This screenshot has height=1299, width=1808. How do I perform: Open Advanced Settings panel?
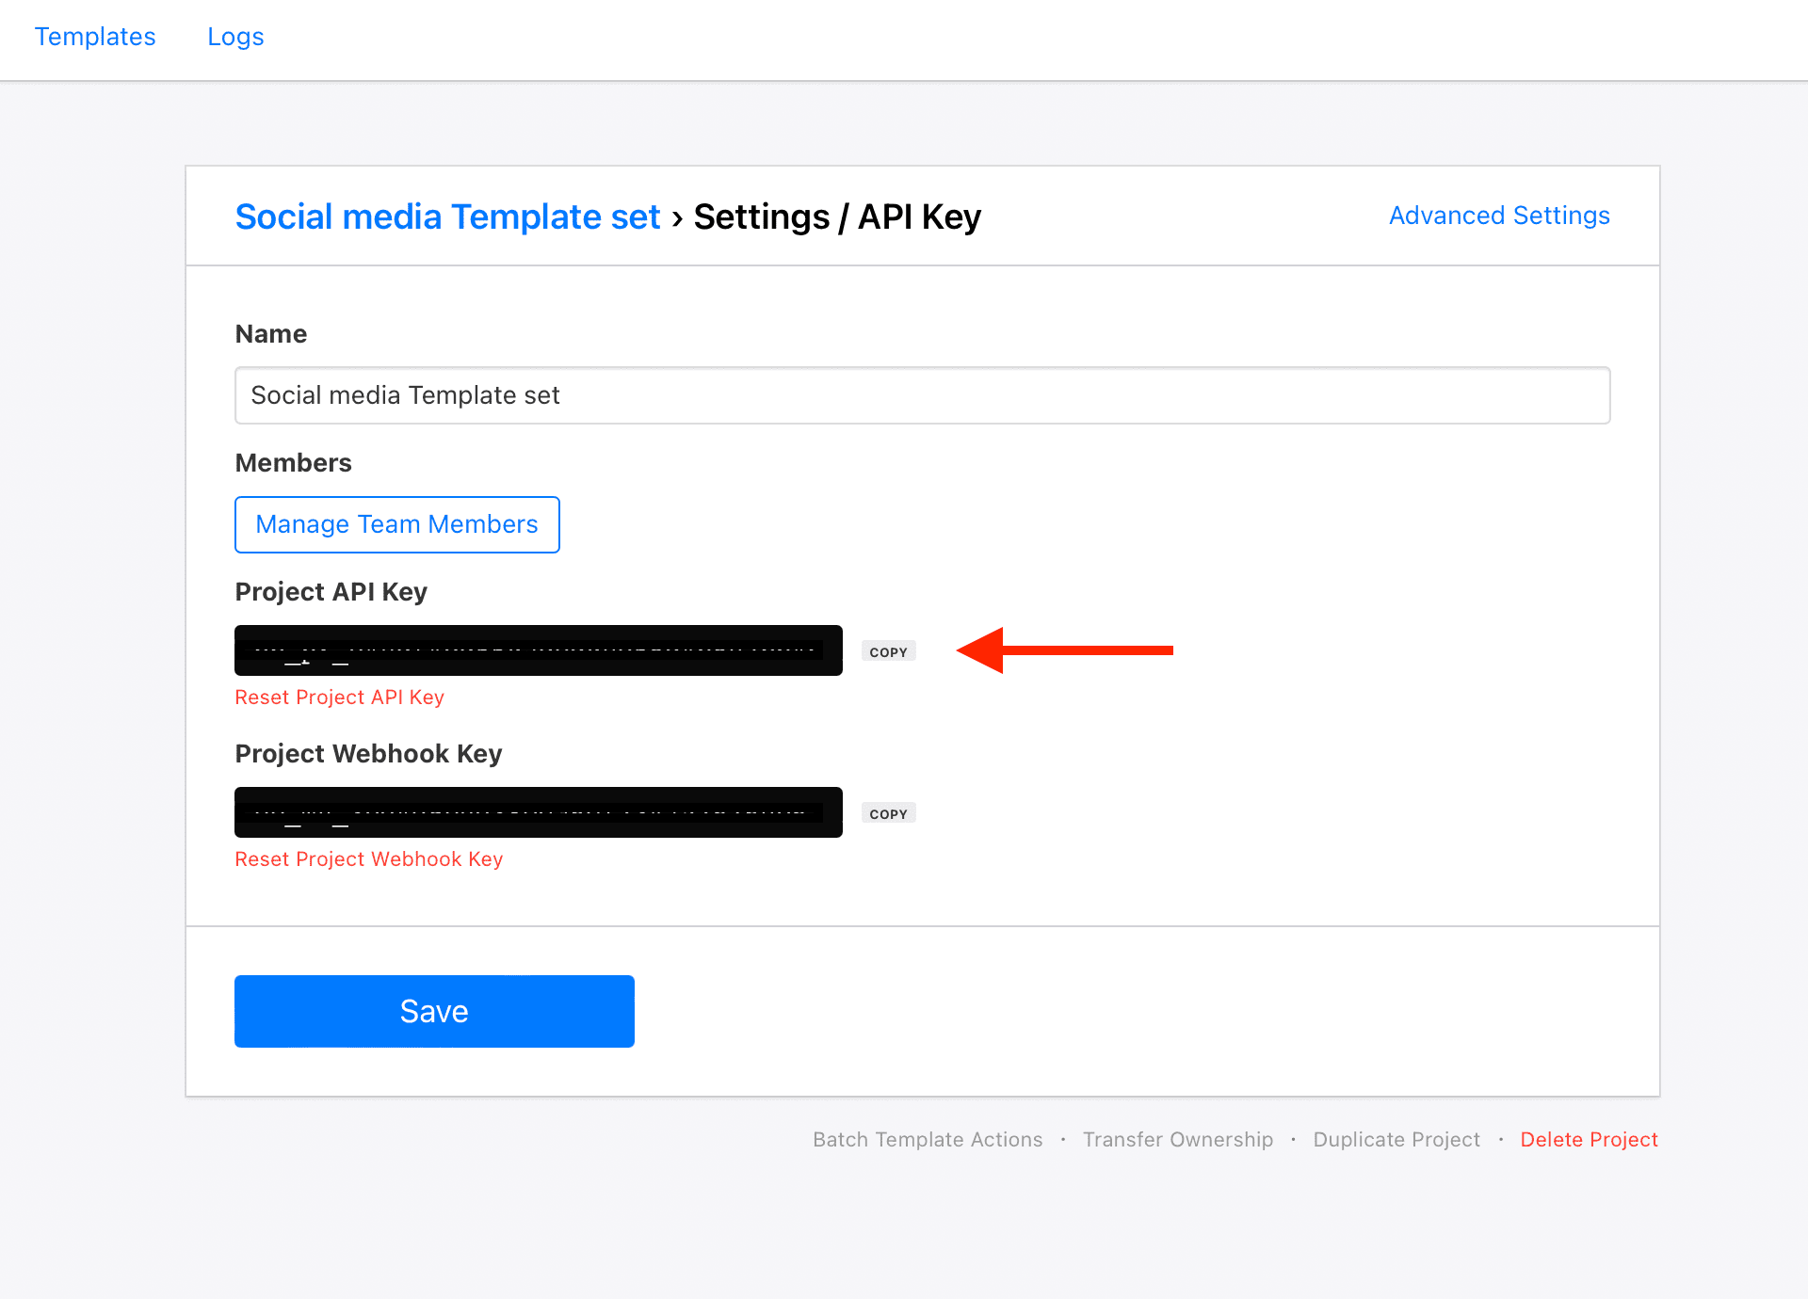(x=1499, y=215)
